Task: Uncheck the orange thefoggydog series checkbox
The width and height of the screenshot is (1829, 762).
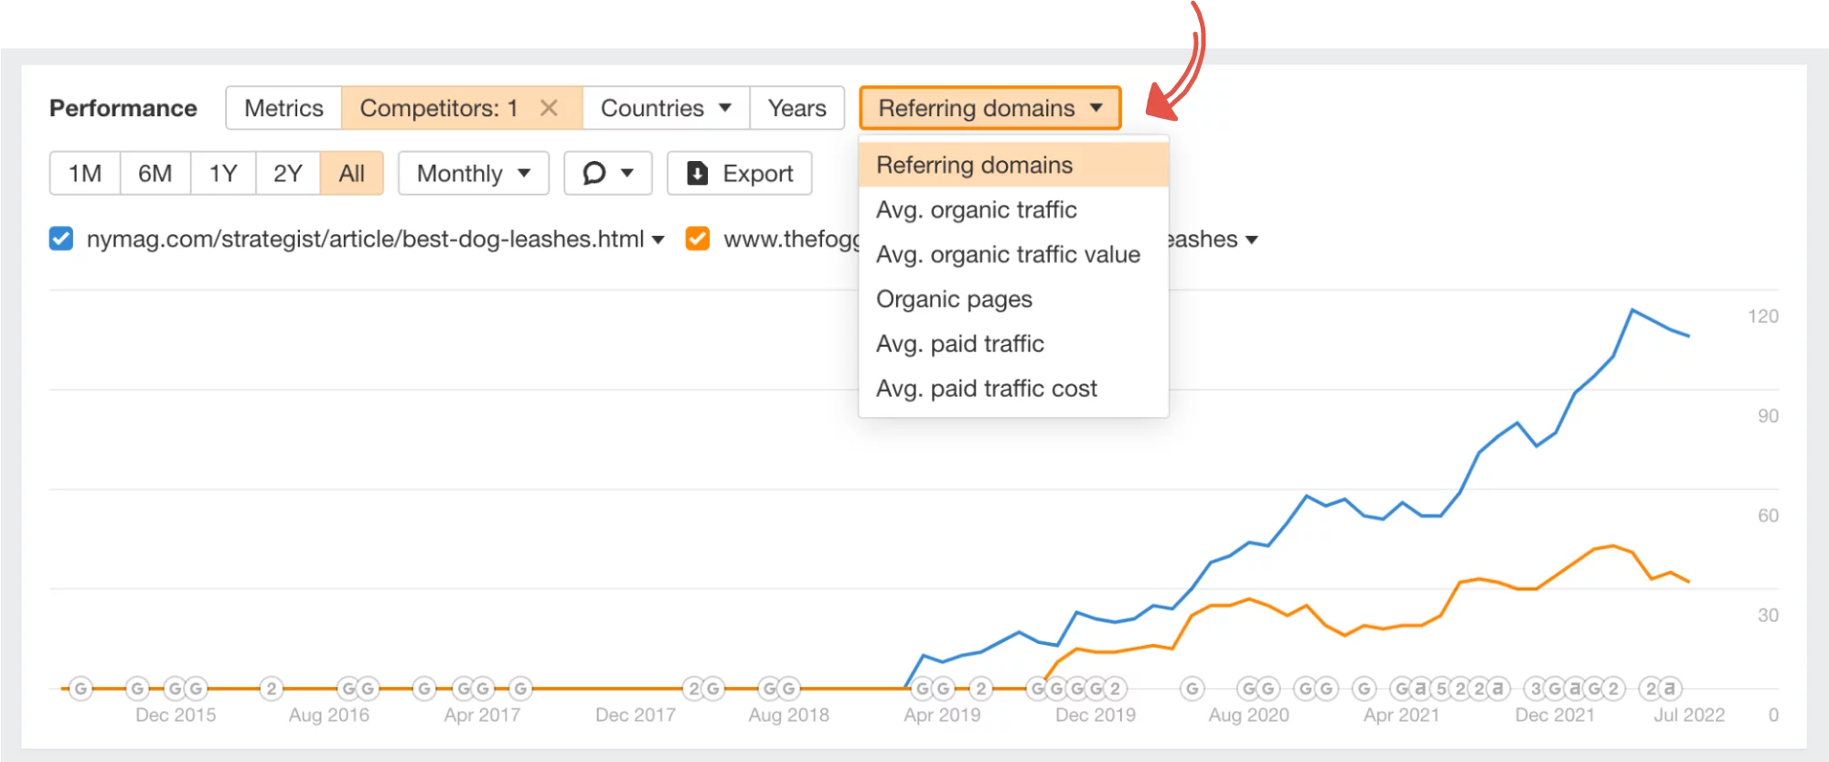Action: 698,239
